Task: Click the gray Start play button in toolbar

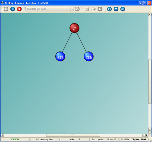Action: [x=6, y=9]
